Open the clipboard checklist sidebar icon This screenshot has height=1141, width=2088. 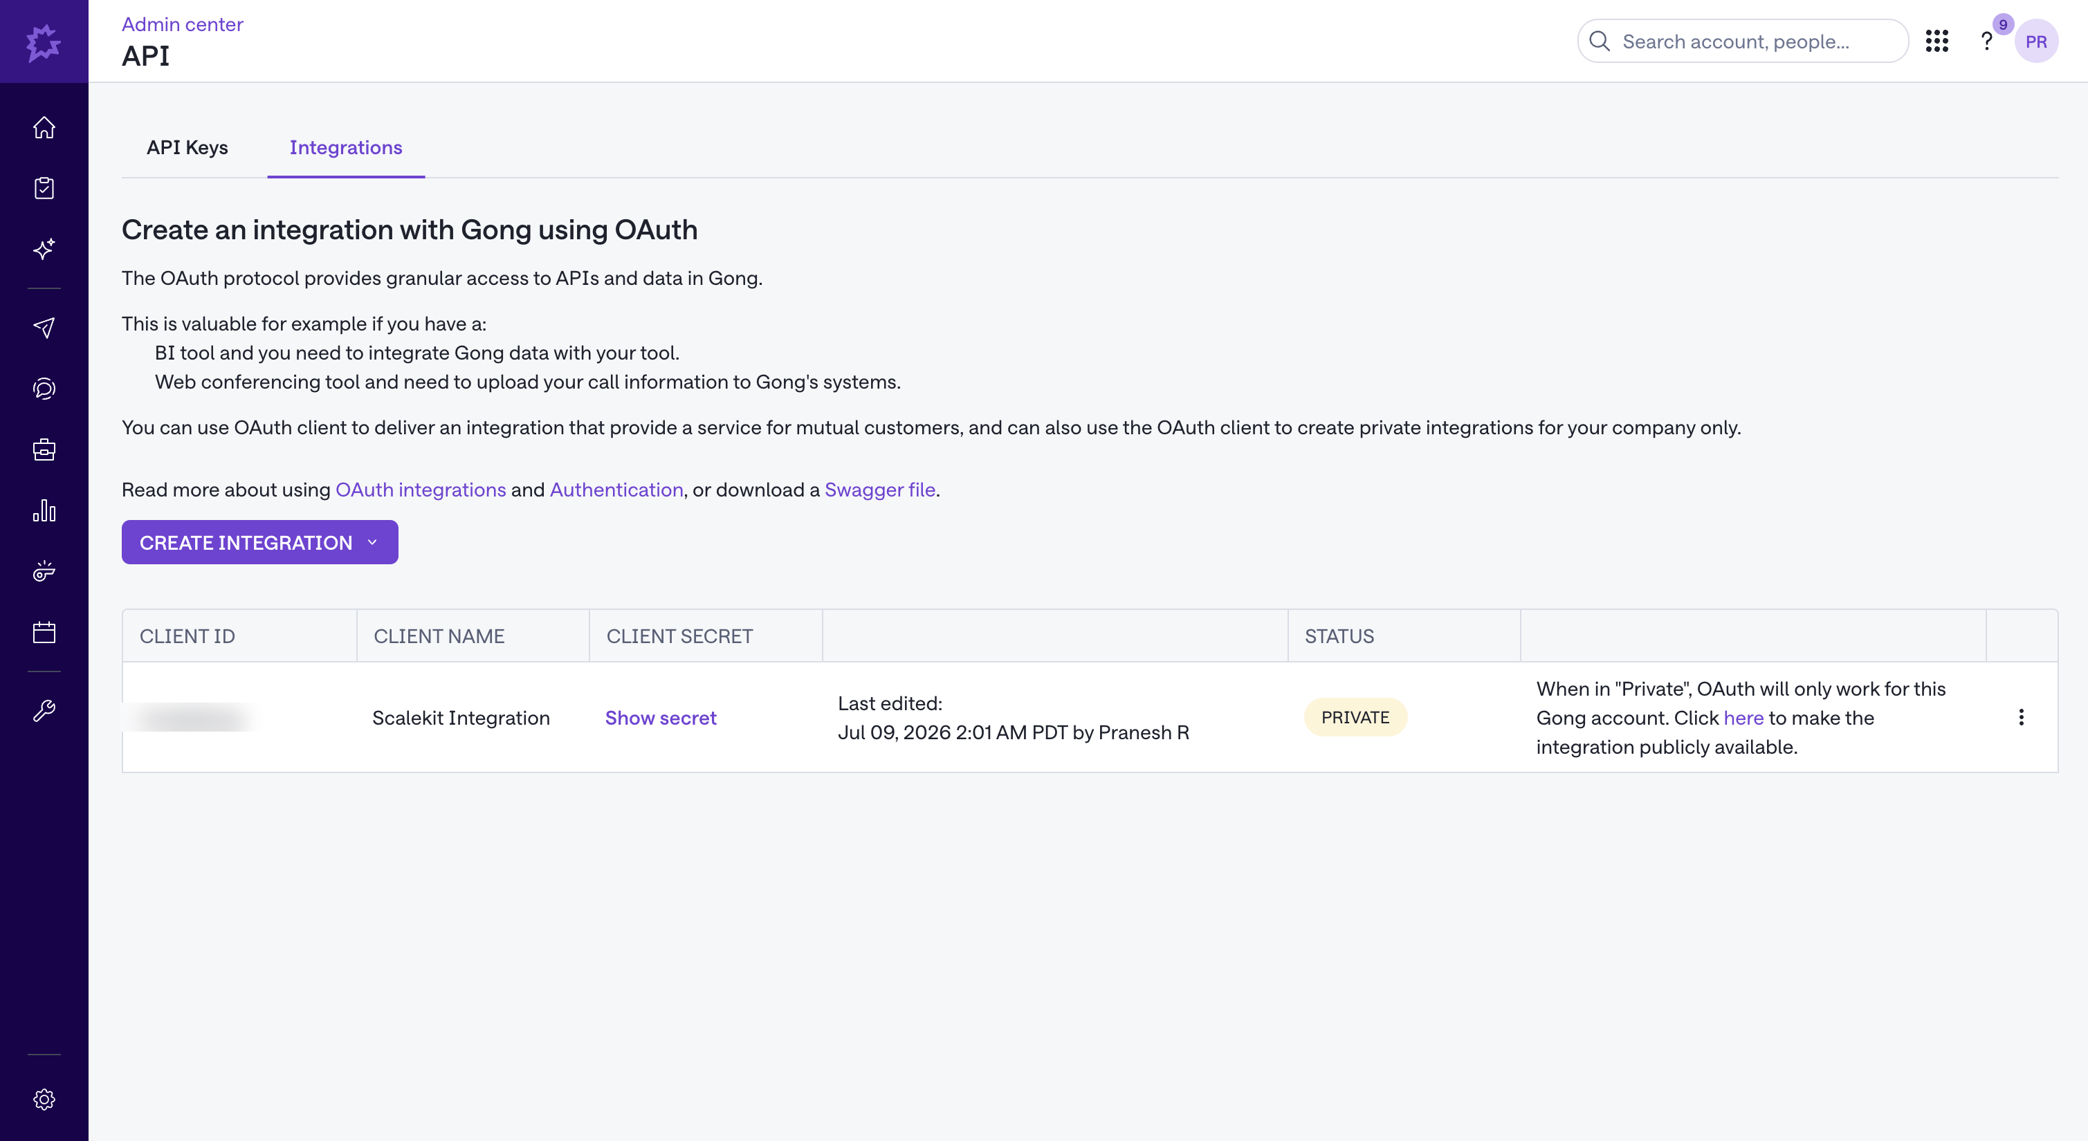click(x=44, y=188)
